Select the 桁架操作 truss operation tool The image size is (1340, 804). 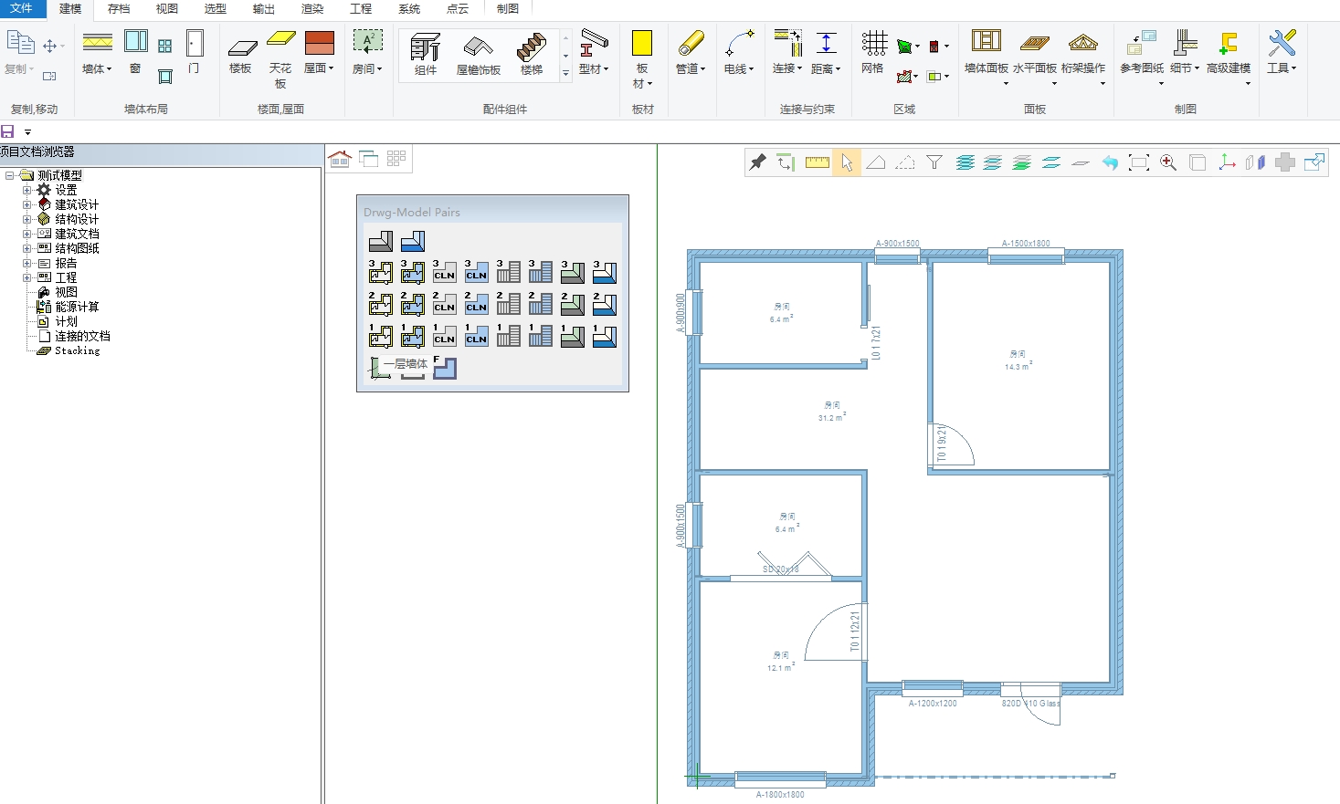point(1083,55)
